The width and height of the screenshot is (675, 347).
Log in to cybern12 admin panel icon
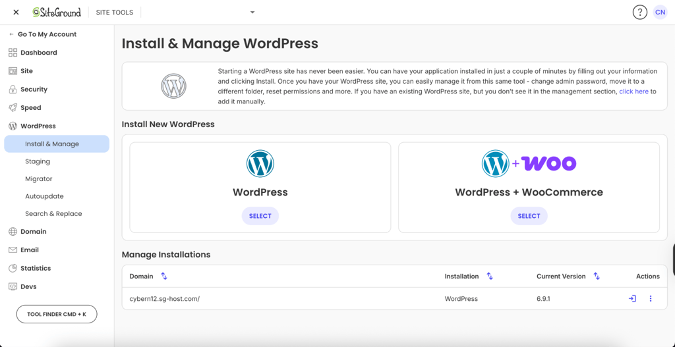pos(632,298)
